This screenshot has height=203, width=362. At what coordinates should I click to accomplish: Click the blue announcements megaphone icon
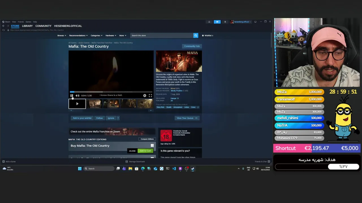[217, 22]
